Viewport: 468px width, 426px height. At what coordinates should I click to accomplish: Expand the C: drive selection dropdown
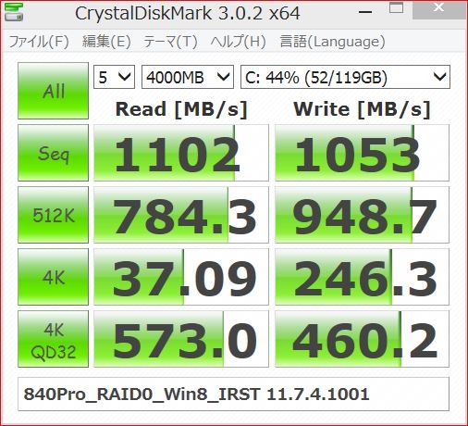[x=345, y=77]
